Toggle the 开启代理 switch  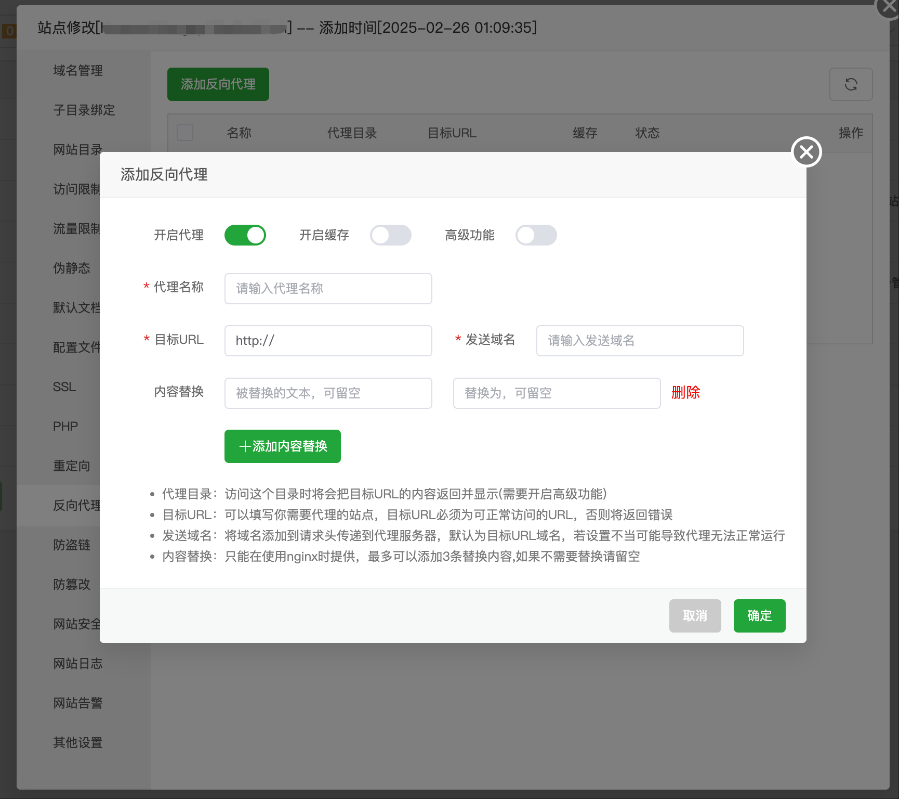[245, 235]
